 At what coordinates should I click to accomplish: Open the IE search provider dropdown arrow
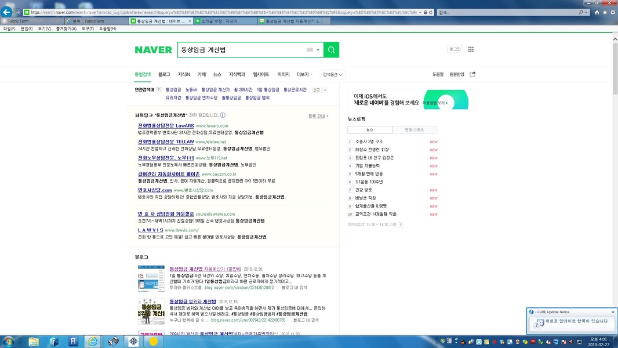click(586, 12)
